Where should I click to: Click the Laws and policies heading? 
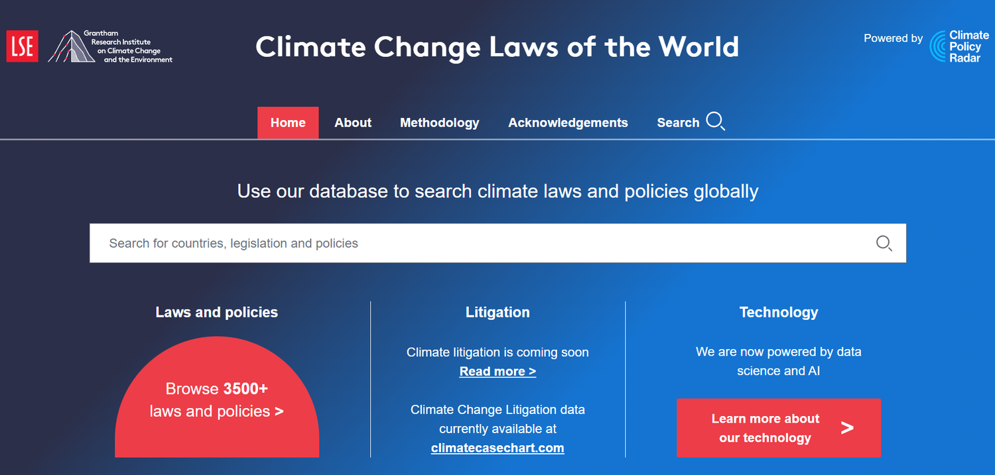[x=217, y=312]
